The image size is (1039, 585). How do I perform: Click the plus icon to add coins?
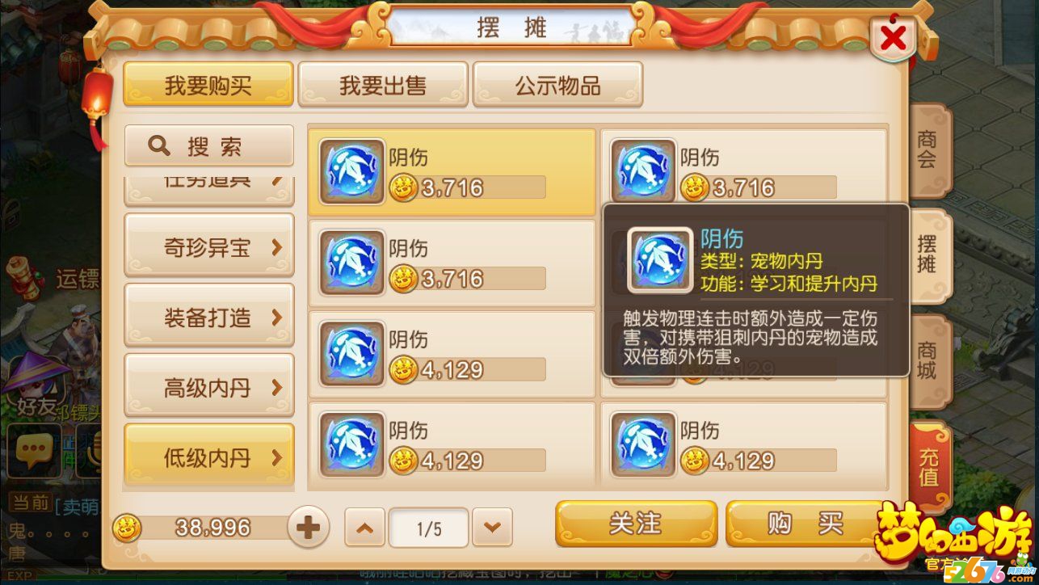(308, 528)
